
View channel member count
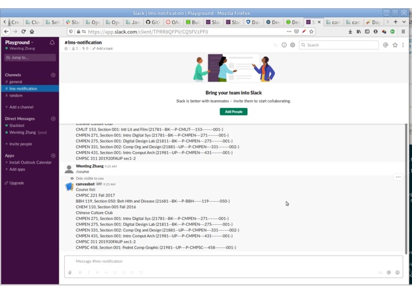[x=75, y=49]
